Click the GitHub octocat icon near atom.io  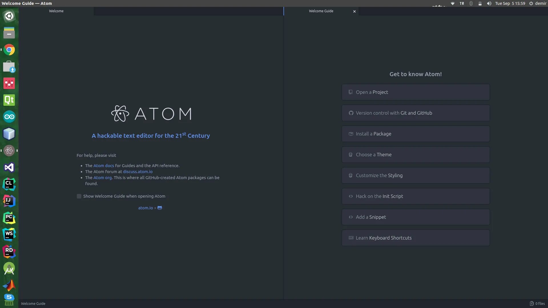click(x=160, y=208)
